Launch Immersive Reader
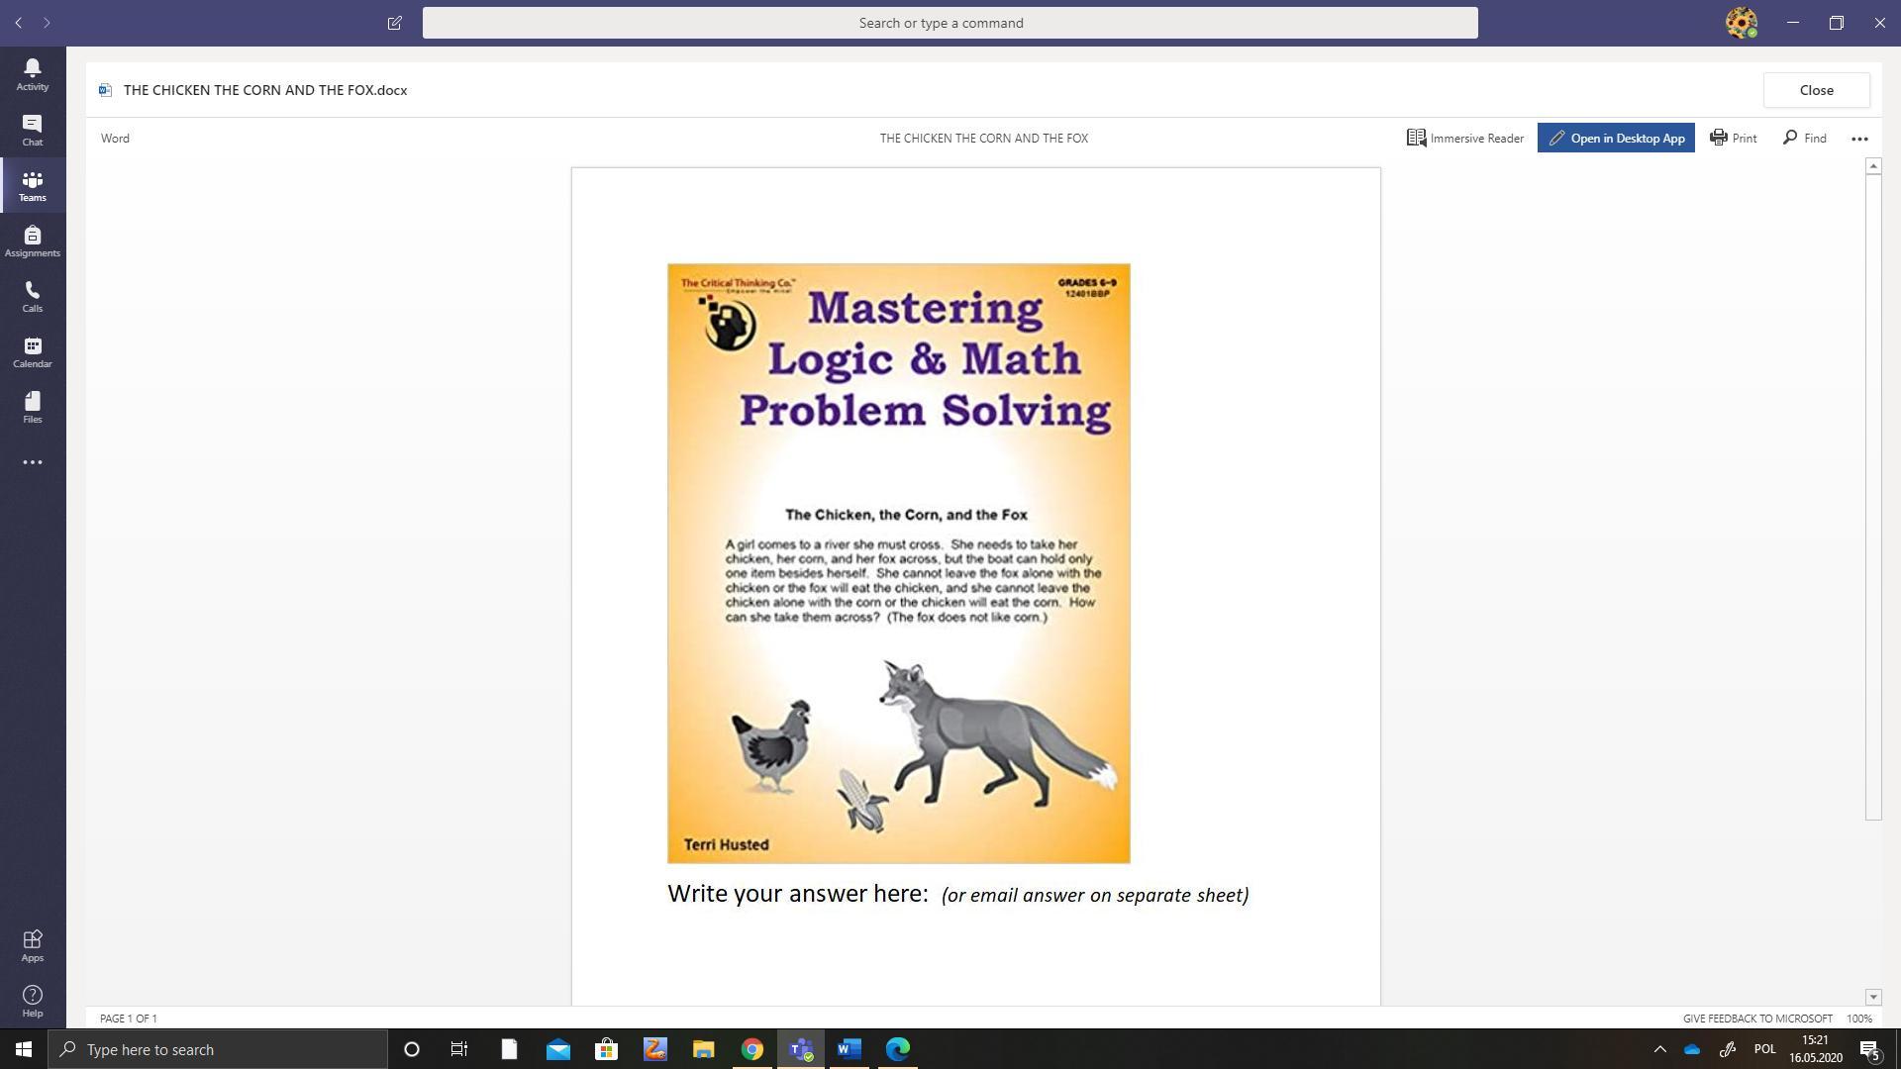 (x=1464, y=139)
